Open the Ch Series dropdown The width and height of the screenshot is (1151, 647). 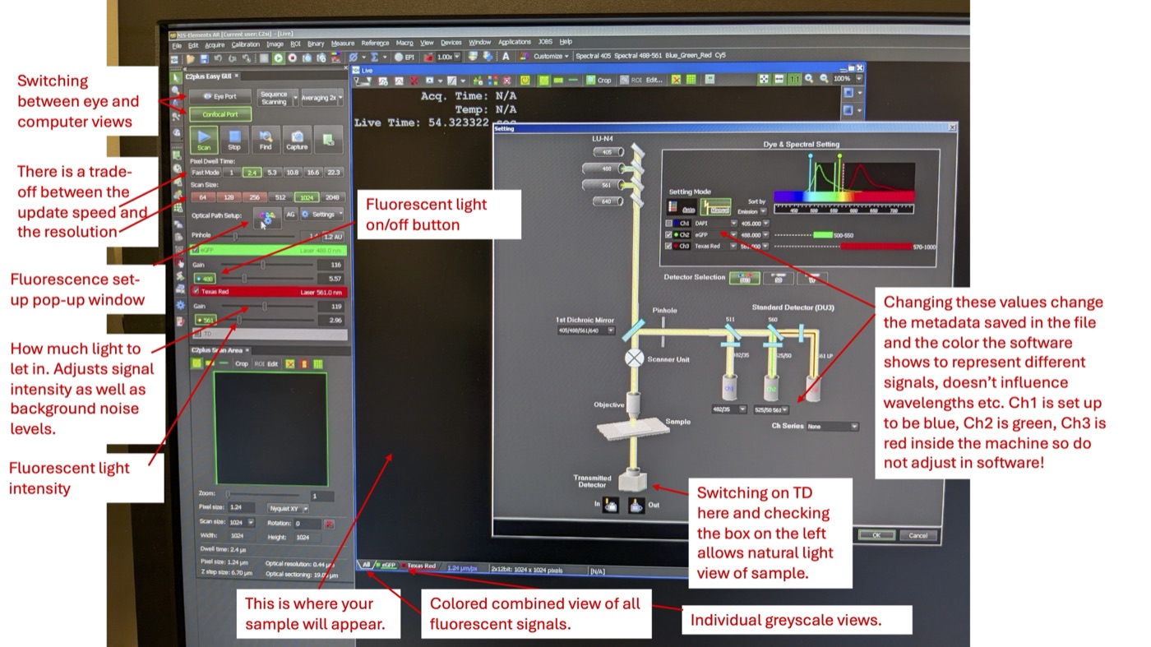[832, 427]
